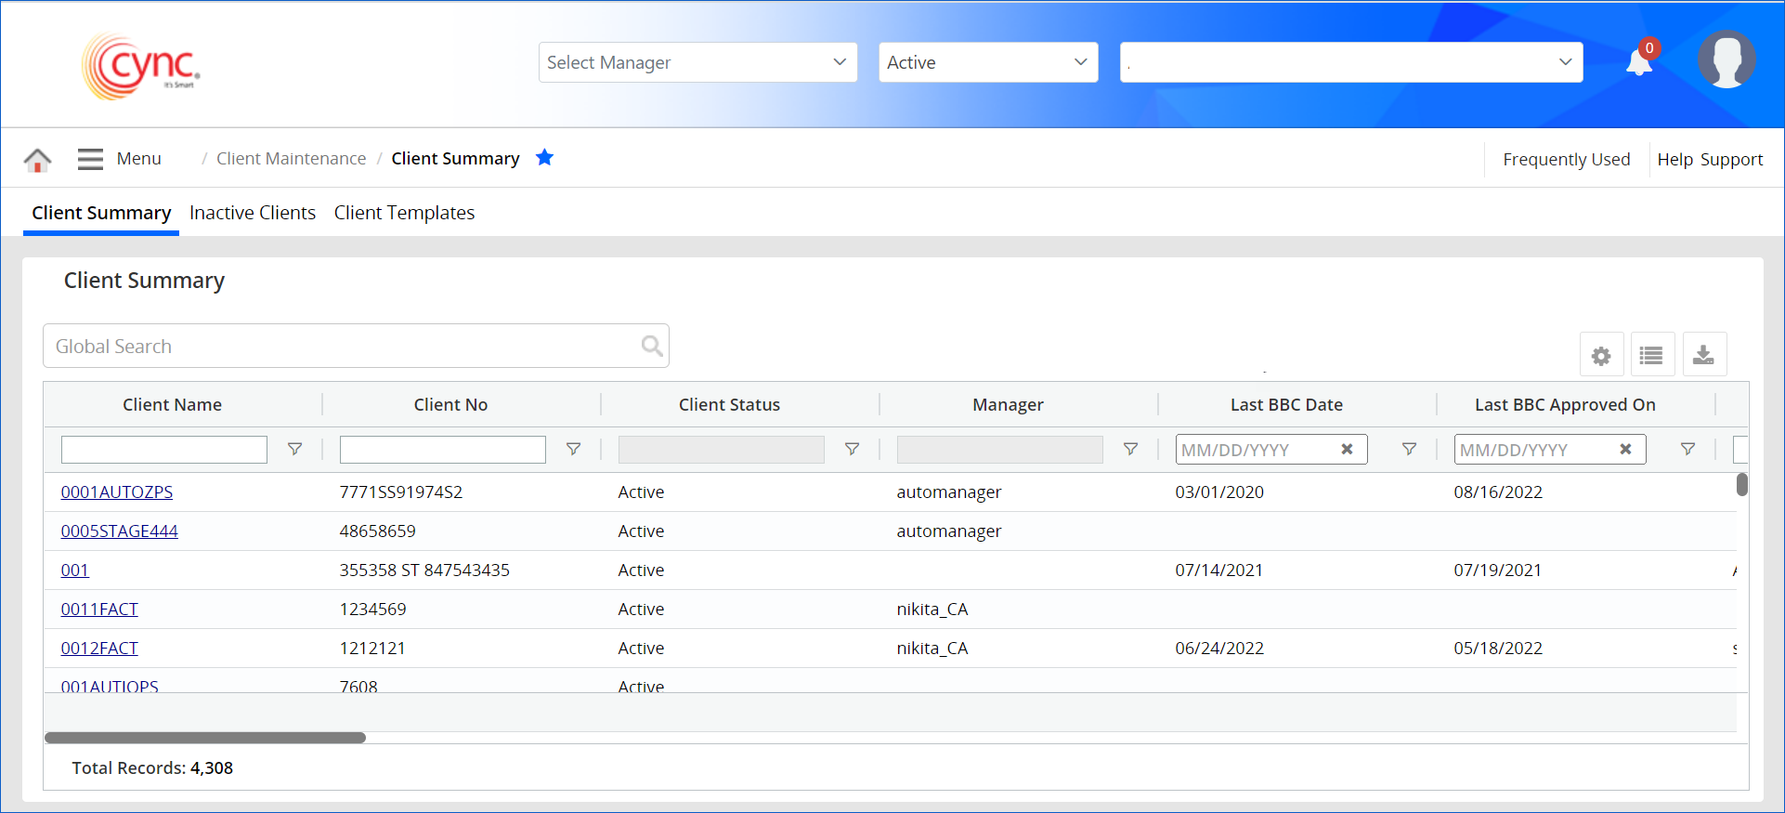The height and width of the screenshot is (813, 1785).
Task: Click the list view icon
Action: [1651, 355]
